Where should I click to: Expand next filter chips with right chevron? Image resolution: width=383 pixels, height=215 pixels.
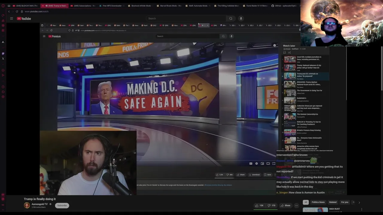pos(359,202)
